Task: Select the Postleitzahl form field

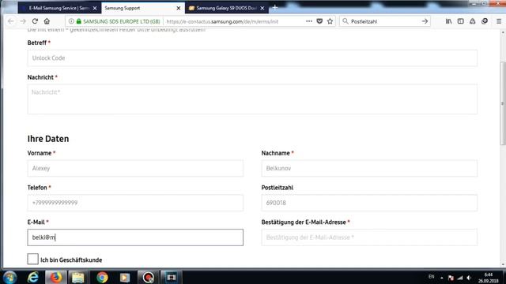Action: [x=369, y=203]
